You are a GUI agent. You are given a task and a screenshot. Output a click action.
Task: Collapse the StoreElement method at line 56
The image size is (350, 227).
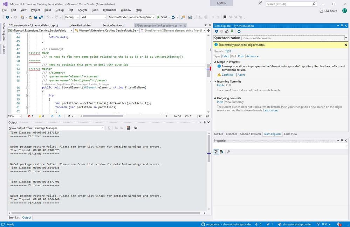click(x=27, y=88)
